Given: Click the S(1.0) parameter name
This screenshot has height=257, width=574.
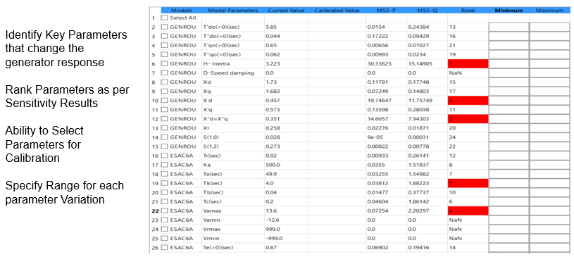Looking at the screenshot, I should pos(211,137).
